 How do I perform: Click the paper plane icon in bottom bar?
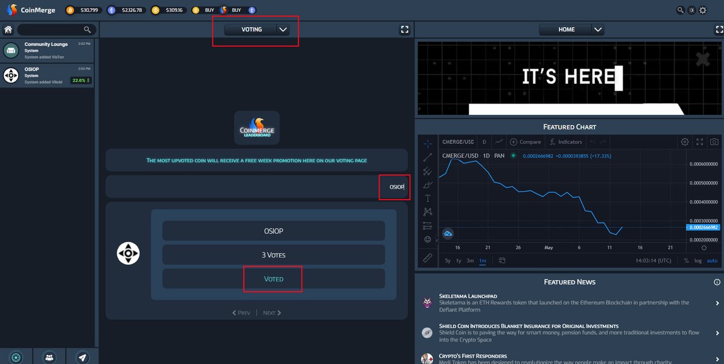click(x=82, y=357)
